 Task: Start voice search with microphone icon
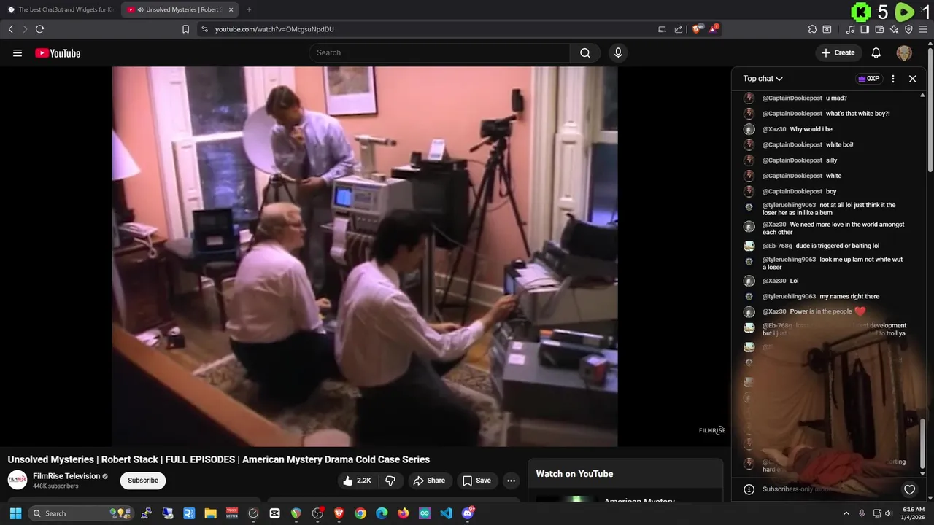tap(618, 52)
